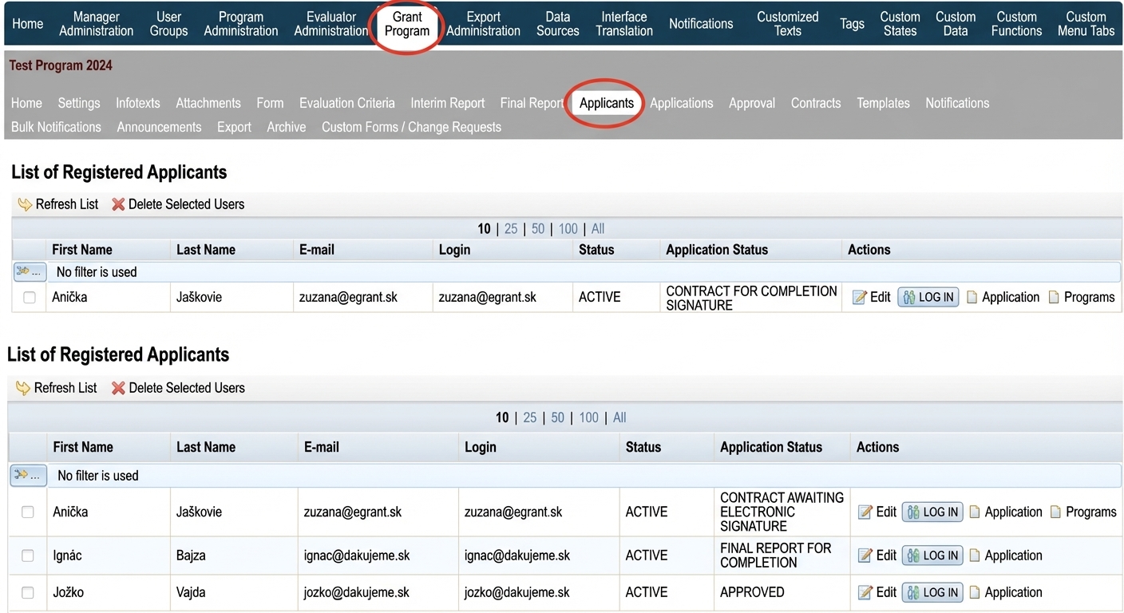The height and width of the screenshot is (613, 1124).
Task: Show All rows in lower list
Action: [619, 417]
